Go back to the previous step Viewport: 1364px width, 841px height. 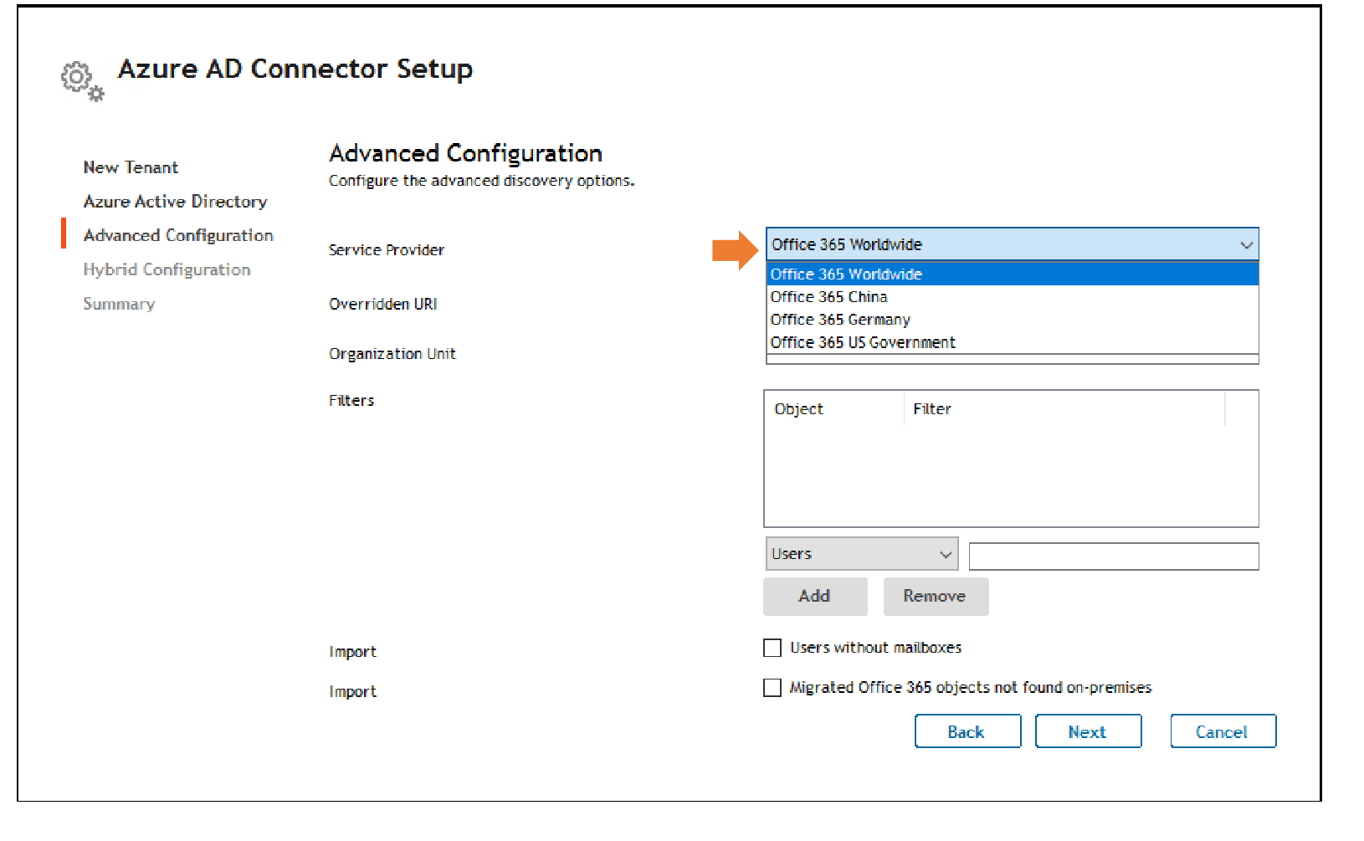coord(967,731)
